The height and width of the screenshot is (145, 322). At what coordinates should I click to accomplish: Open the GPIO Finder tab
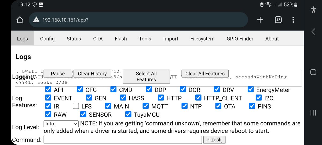[x=240, y=39]
